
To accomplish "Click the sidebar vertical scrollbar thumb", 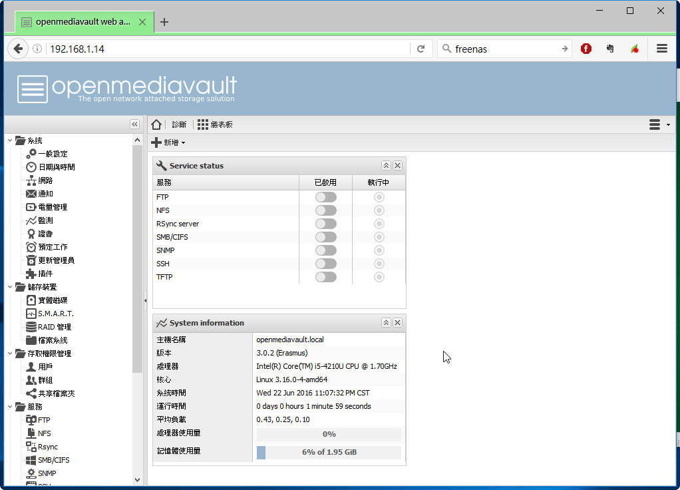I will pyautogui.click(x=137, y=259).
